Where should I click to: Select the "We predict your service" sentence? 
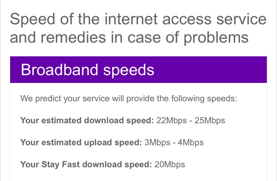[129, 99]
